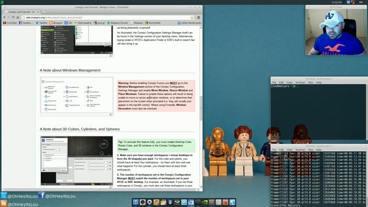Close the Compiz and Emerald tab

coord(39,11)
